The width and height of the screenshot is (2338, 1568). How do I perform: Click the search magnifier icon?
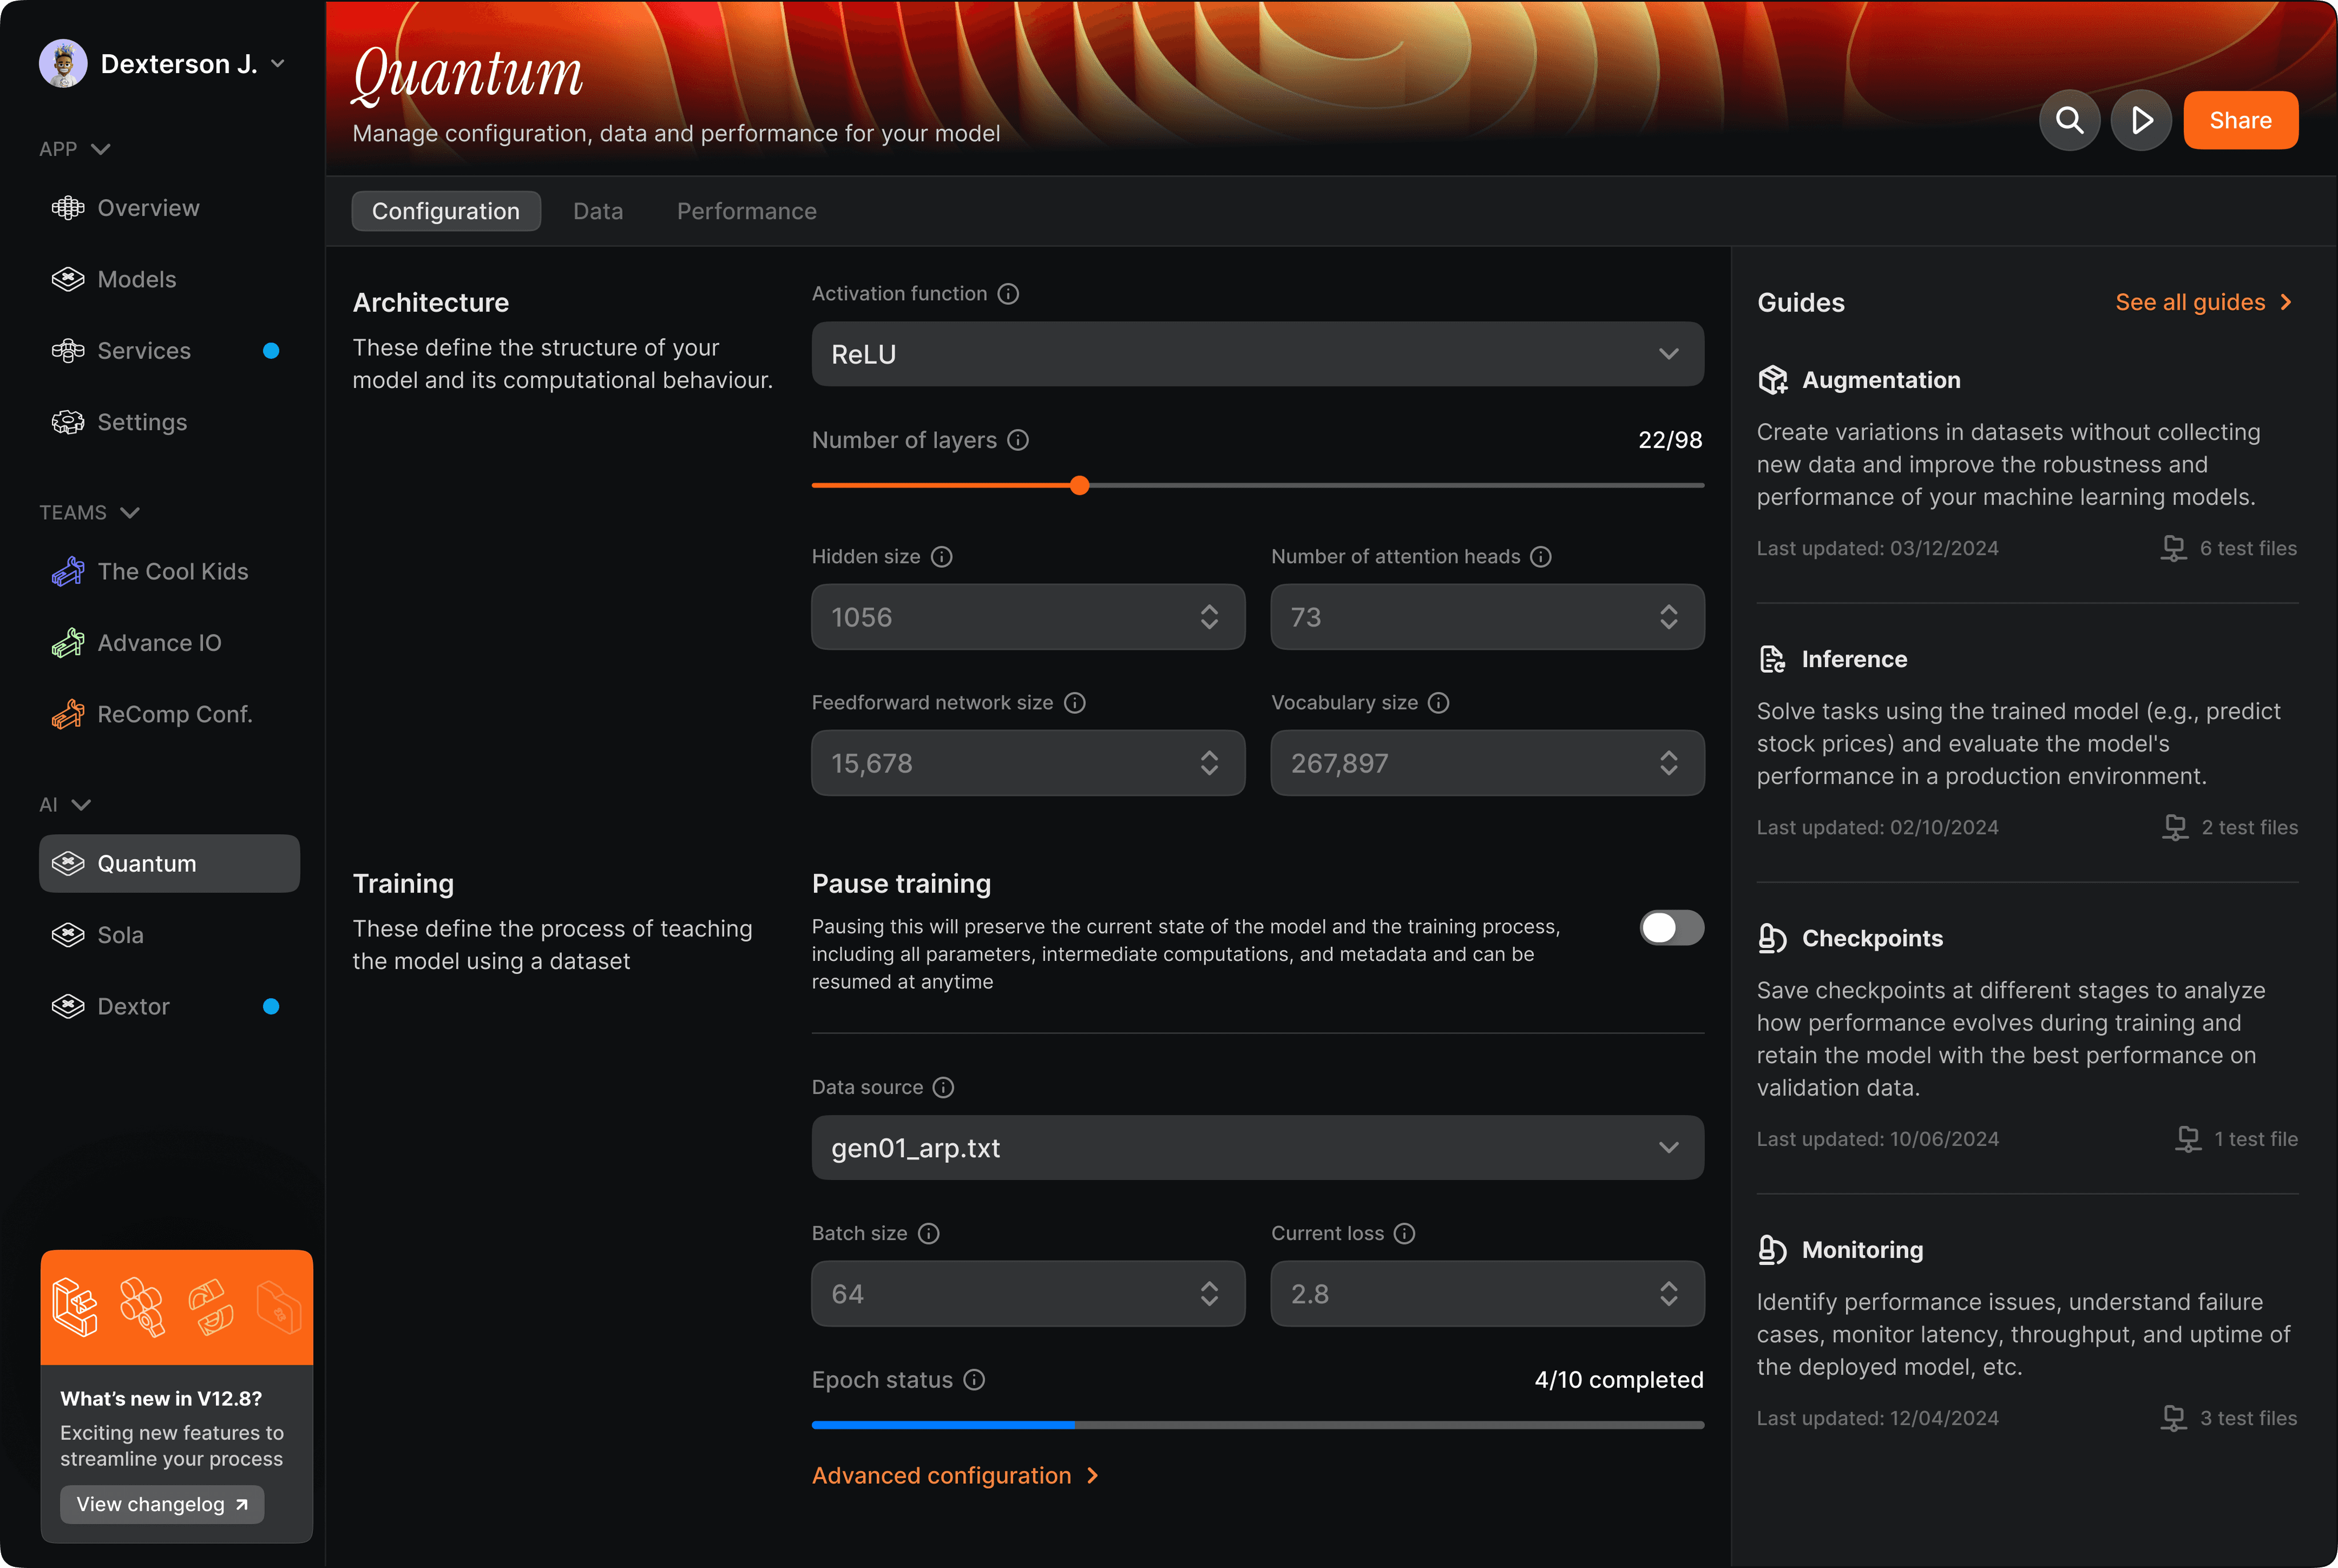[2069, 121]
